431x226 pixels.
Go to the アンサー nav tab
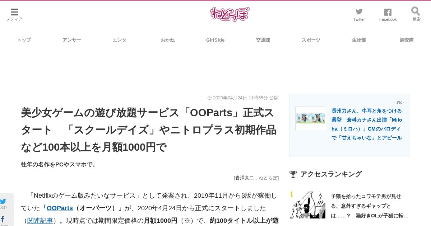pyautogui.click(x=72, y=40)
